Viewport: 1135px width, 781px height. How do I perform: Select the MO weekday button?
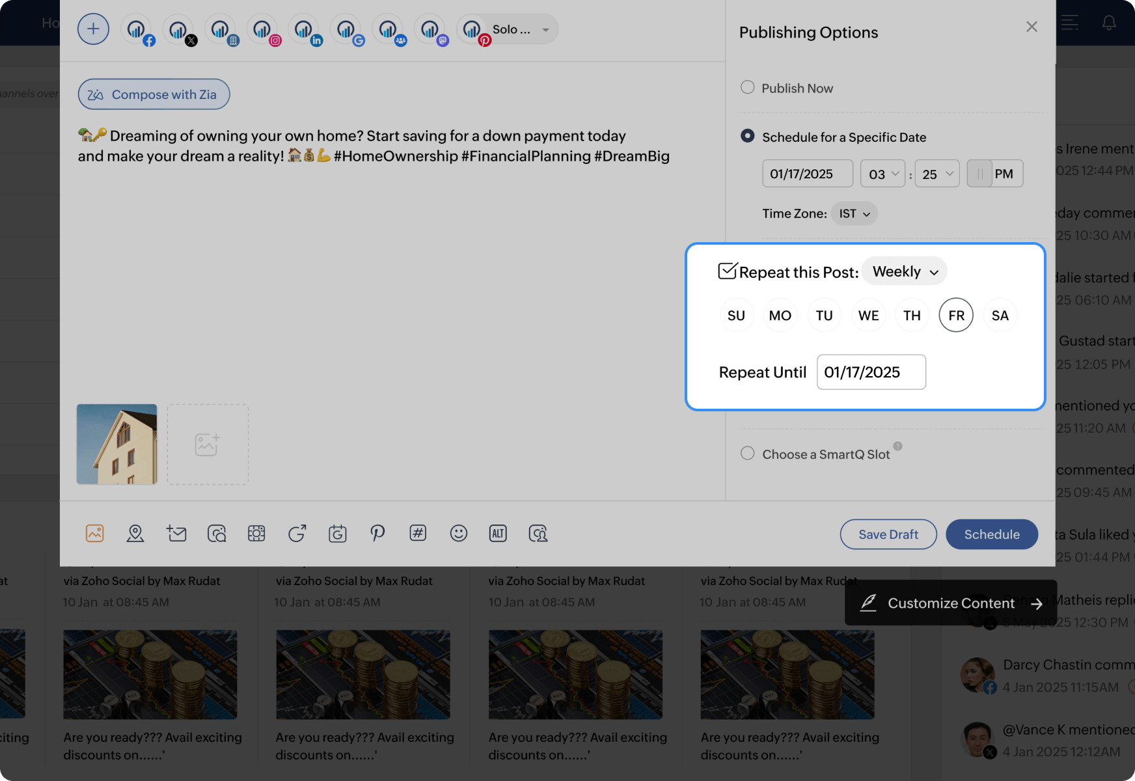click(780, 316)
